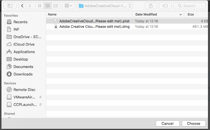Image resolution: width=210 pixels, height=130 pixels.
Task: Focus the Search field
Action: click(190, 6)
